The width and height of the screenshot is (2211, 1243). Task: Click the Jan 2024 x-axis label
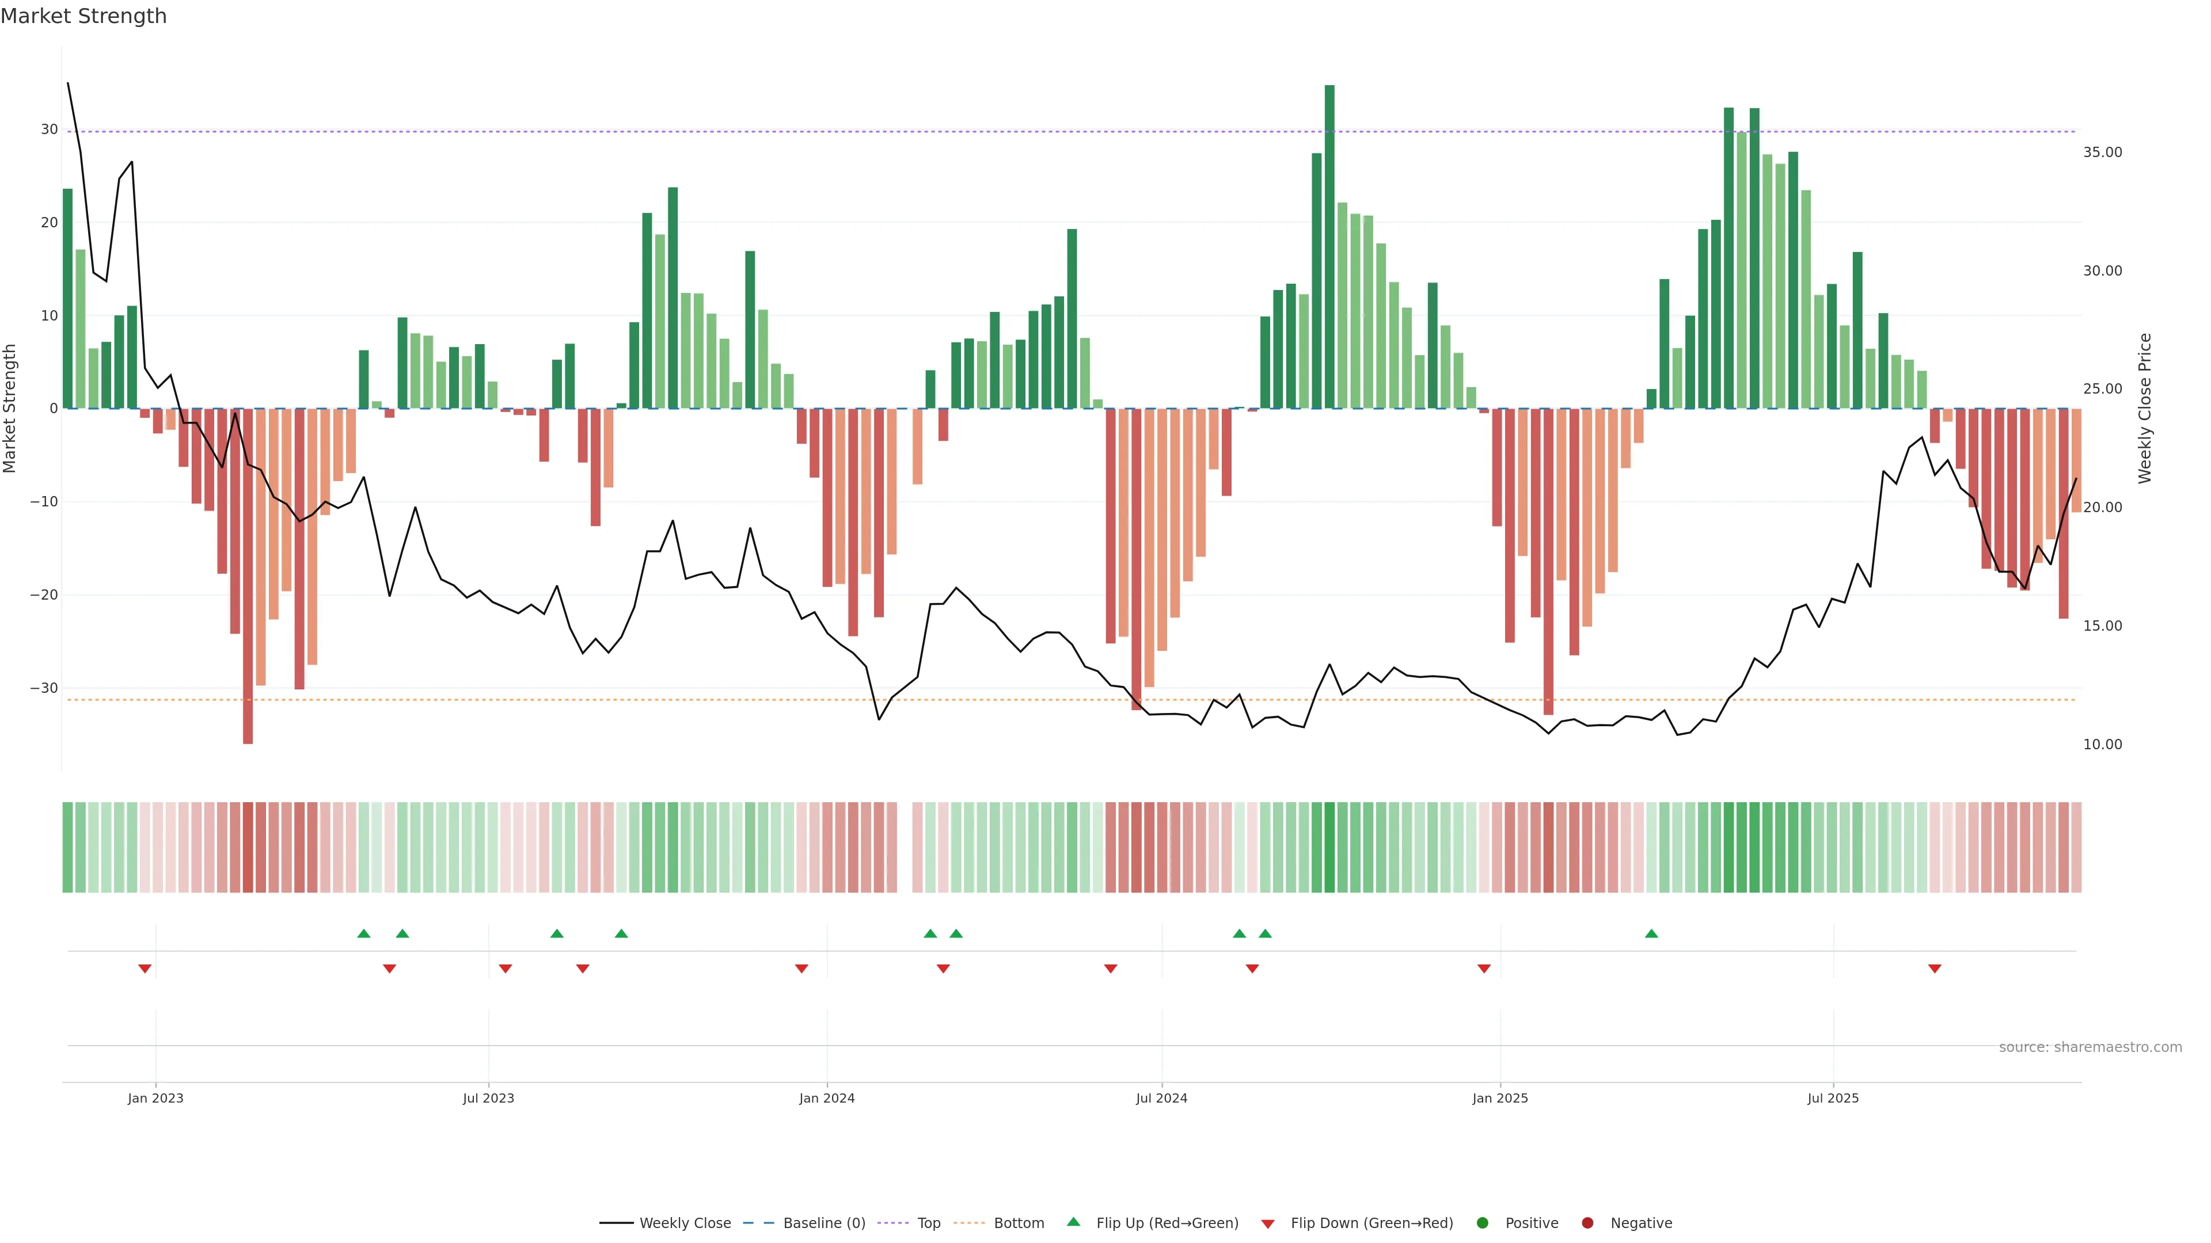click(x=827, y=1098)
